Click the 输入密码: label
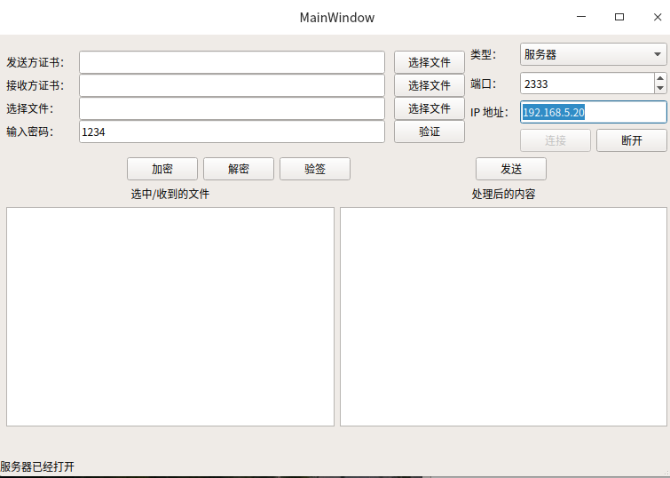Screen dimensions: 670x478 30,131
